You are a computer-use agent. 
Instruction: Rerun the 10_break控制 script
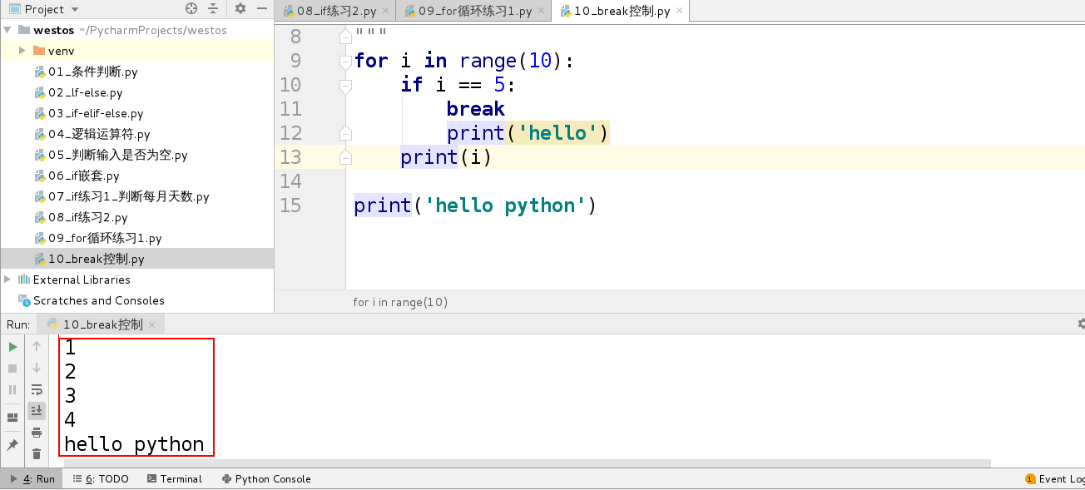[12, 346]
